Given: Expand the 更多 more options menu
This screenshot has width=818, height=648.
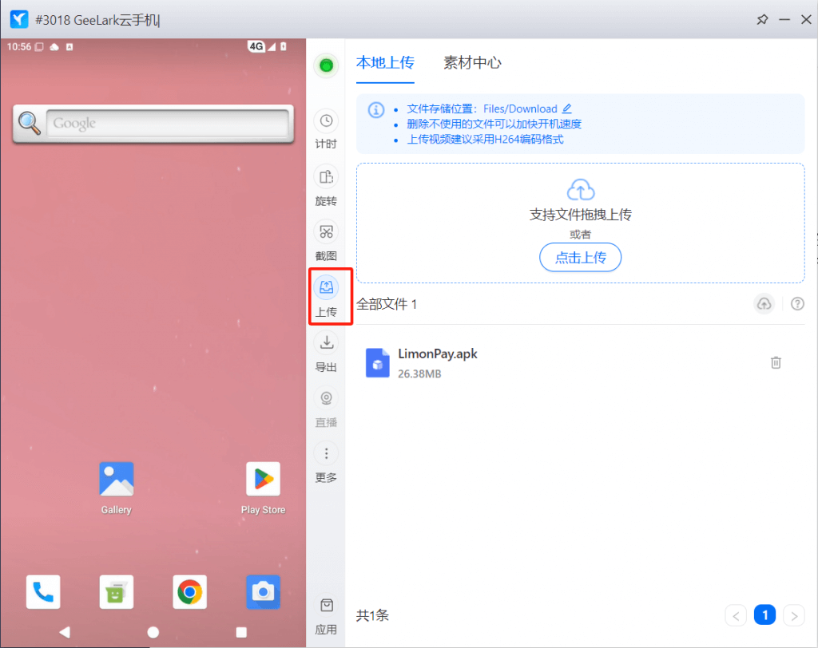Looking at the screenshot, I should [326, 454].
